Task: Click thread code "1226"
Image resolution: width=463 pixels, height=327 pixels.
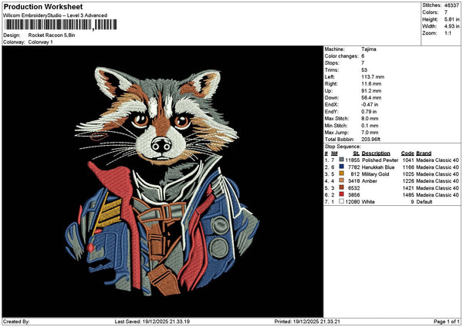Action: point(408,181)
